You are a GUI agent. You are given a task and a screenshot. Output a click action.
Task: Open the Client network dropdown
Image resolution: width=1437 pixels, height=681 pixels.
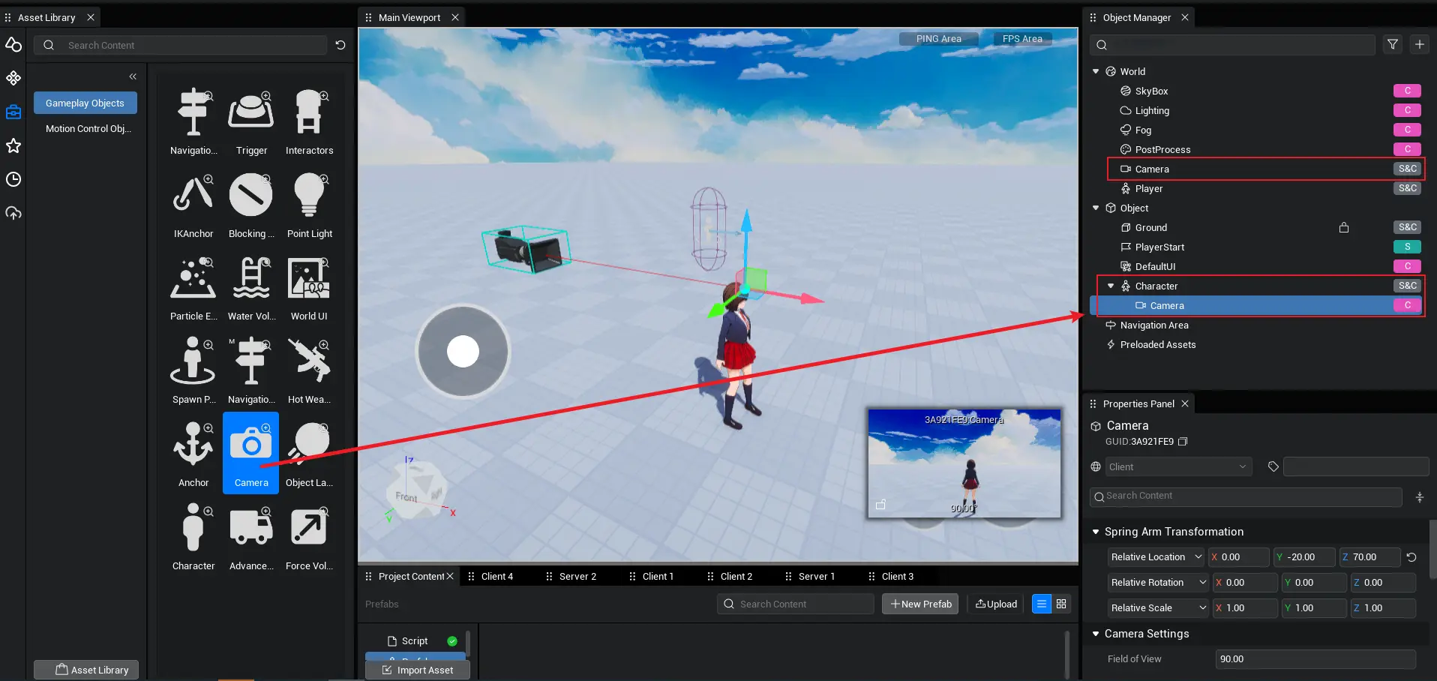tap(1178, 466)
